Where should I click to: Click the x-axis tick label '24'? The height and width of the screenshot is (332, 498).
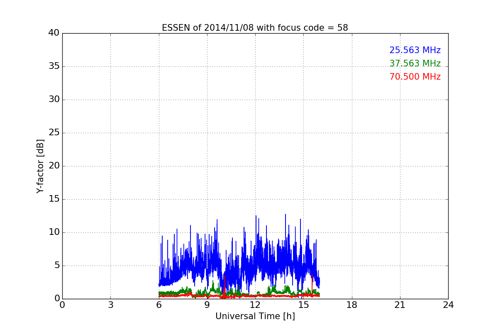tap(448, 305)
